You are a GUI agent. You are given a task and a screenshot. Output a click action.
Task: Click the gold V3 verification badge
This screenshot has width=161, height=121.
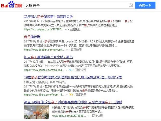71,94
